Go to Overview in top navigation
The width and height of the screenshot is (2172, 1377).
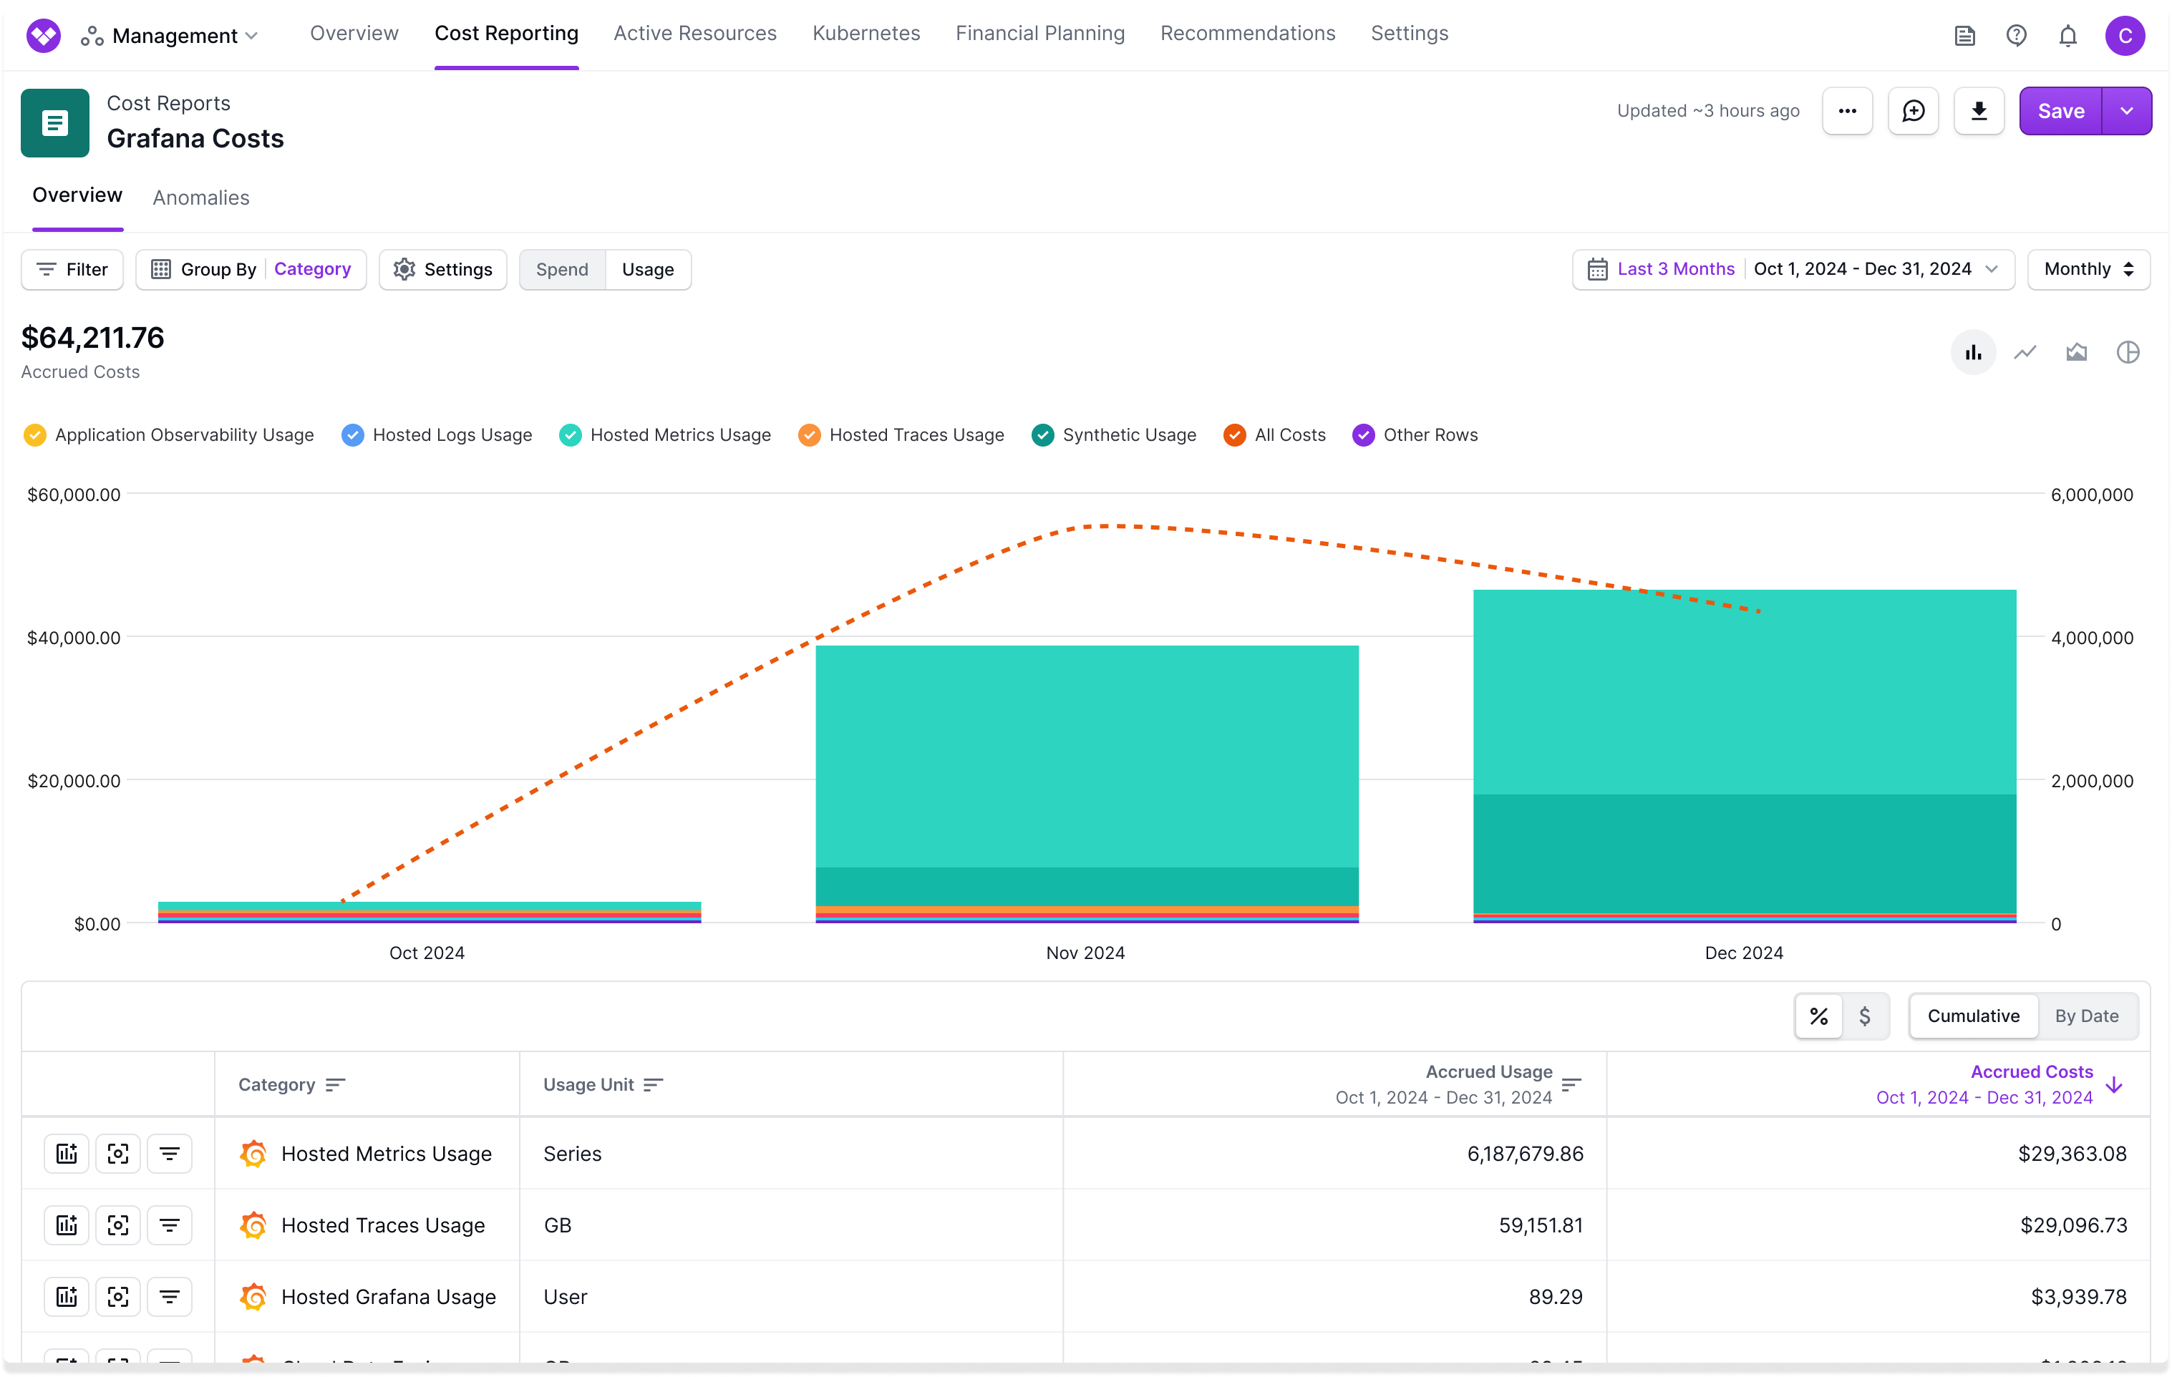354,34
